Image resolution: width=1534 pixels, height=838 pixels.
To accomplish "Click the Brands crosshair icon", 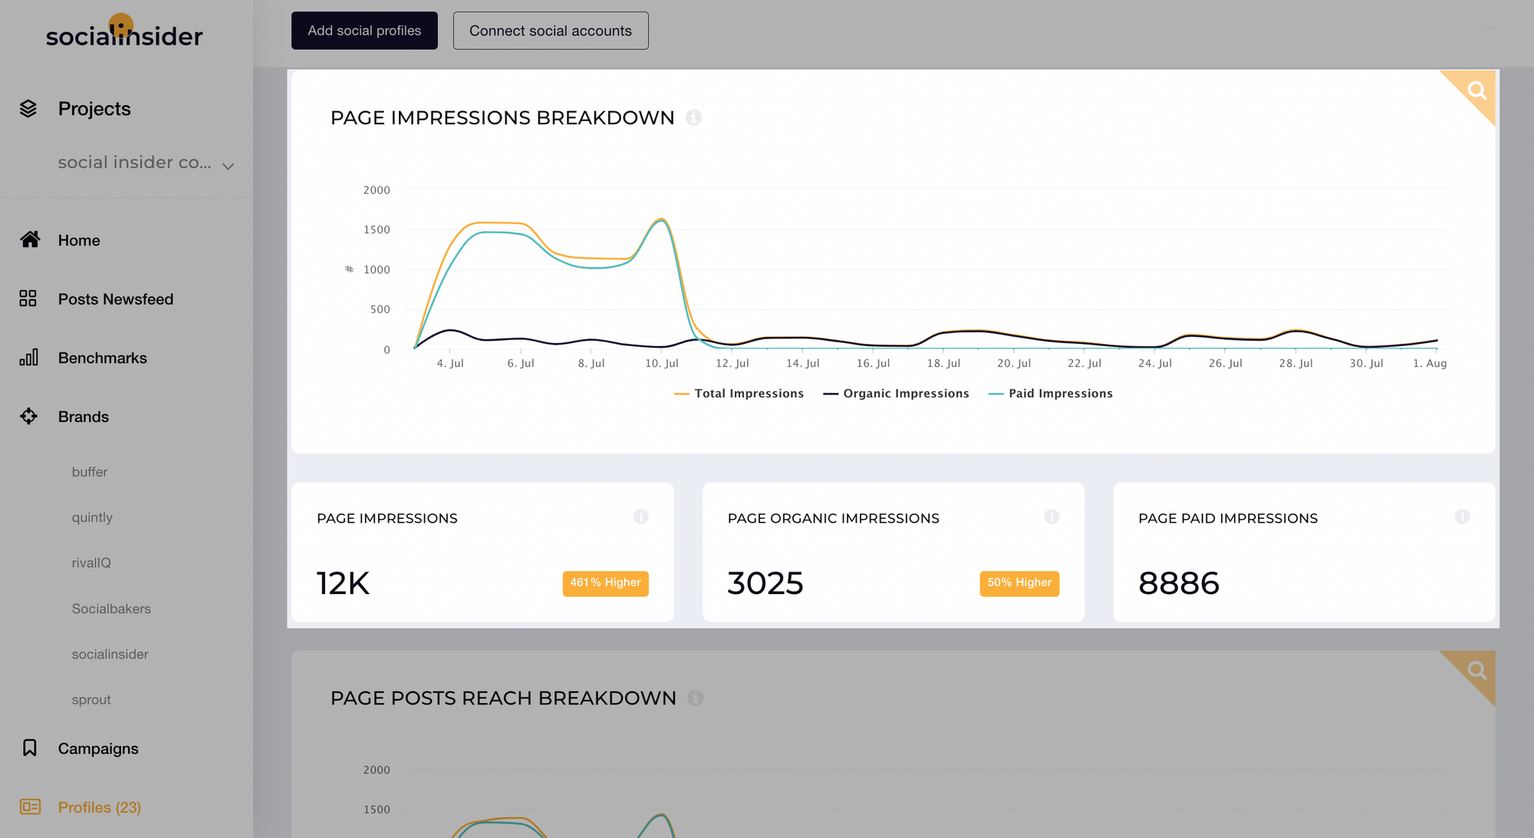I will [29, 416].
